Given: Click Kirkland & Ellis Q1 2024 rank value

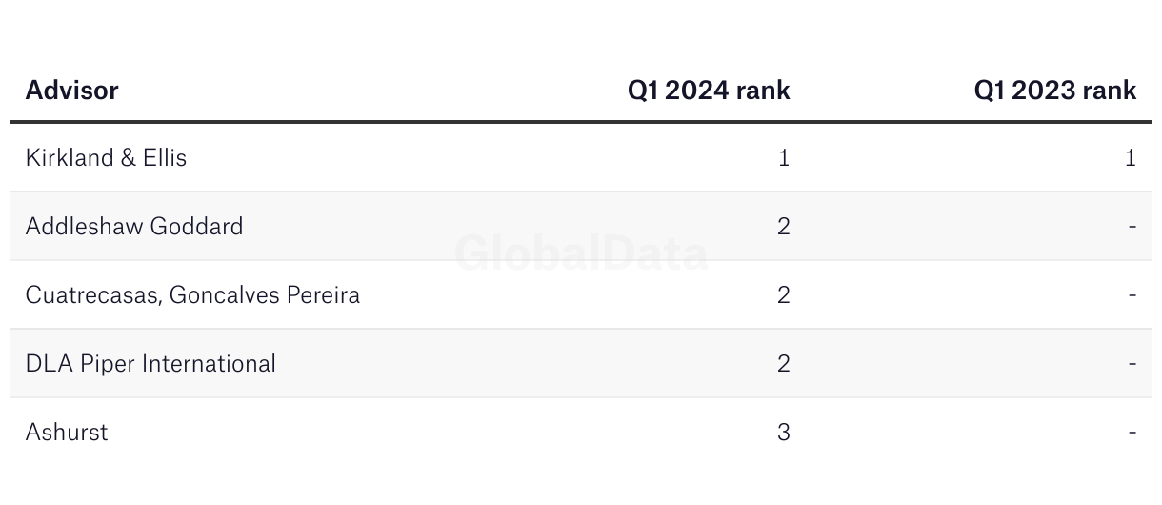Looking at the screenshot, I should [x=783, y=157].
